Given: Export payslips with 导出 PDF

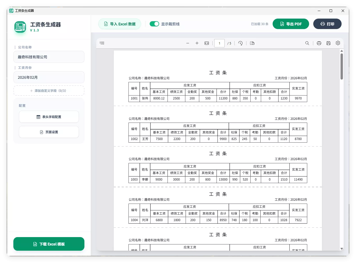Looking at the screenshot, I should pos(291,24).
